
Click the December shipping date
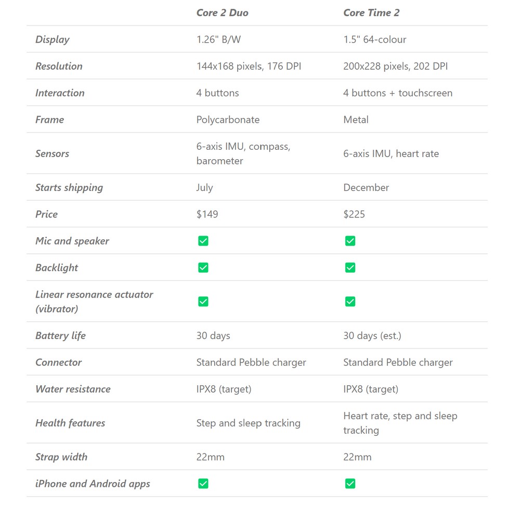coord(366,188)
